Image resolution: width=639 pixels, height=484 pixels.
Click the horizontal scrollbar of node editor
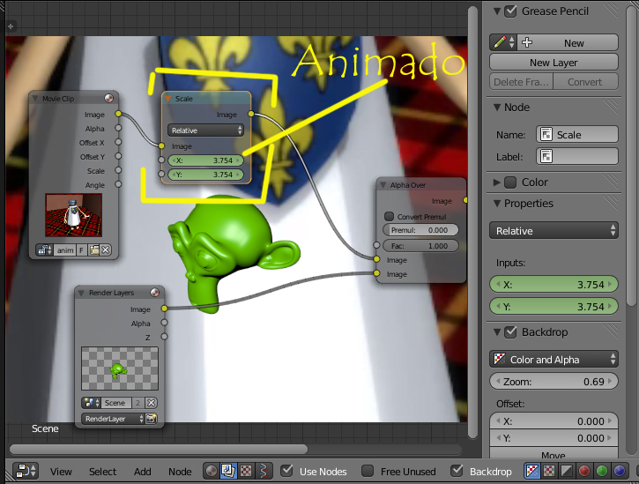158,449
